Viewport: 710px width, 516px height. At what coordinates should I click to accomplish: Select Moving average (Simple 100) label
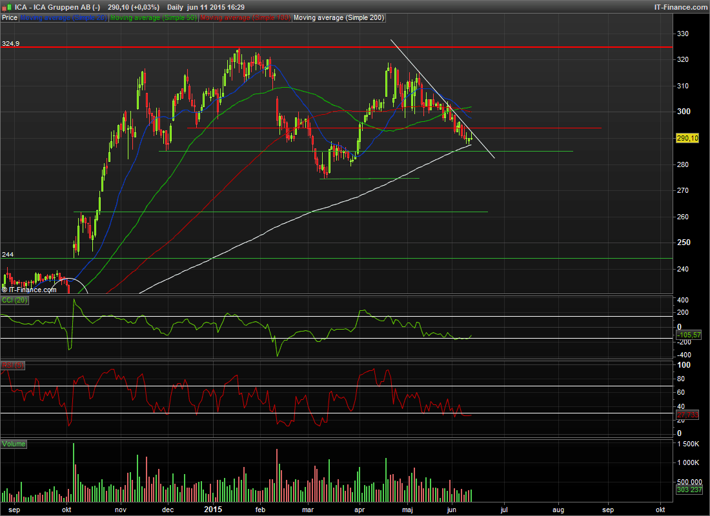(x=245, y=18)
